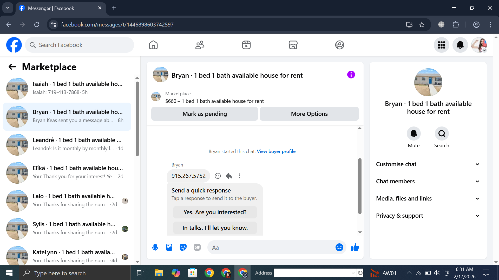The image size is (499, 280).
Task: Open the $660 house for rent listing
Action: coord(214,101)
